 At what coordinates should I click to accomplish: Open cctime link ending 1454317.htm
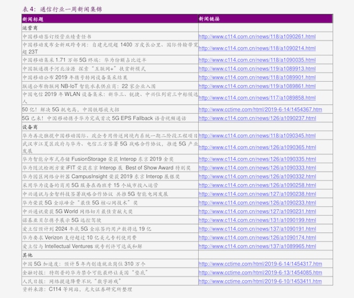tap(261, 264)
